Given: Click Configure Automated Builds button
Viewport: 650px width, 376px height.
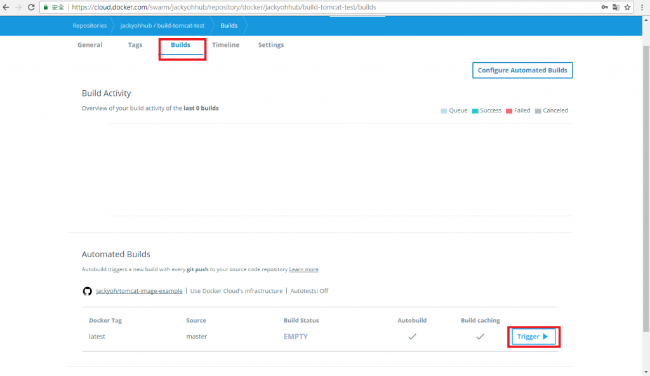Looking at the screenshot, I should coord(522,70).
